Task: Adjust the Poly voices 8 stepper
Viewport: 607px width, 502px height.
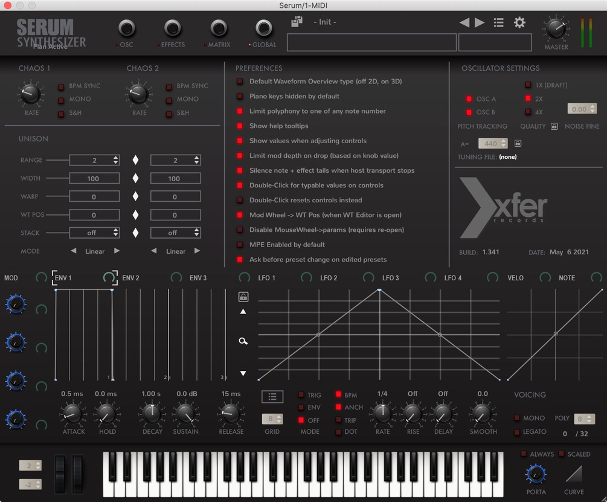Action: (x=589, y=419)
